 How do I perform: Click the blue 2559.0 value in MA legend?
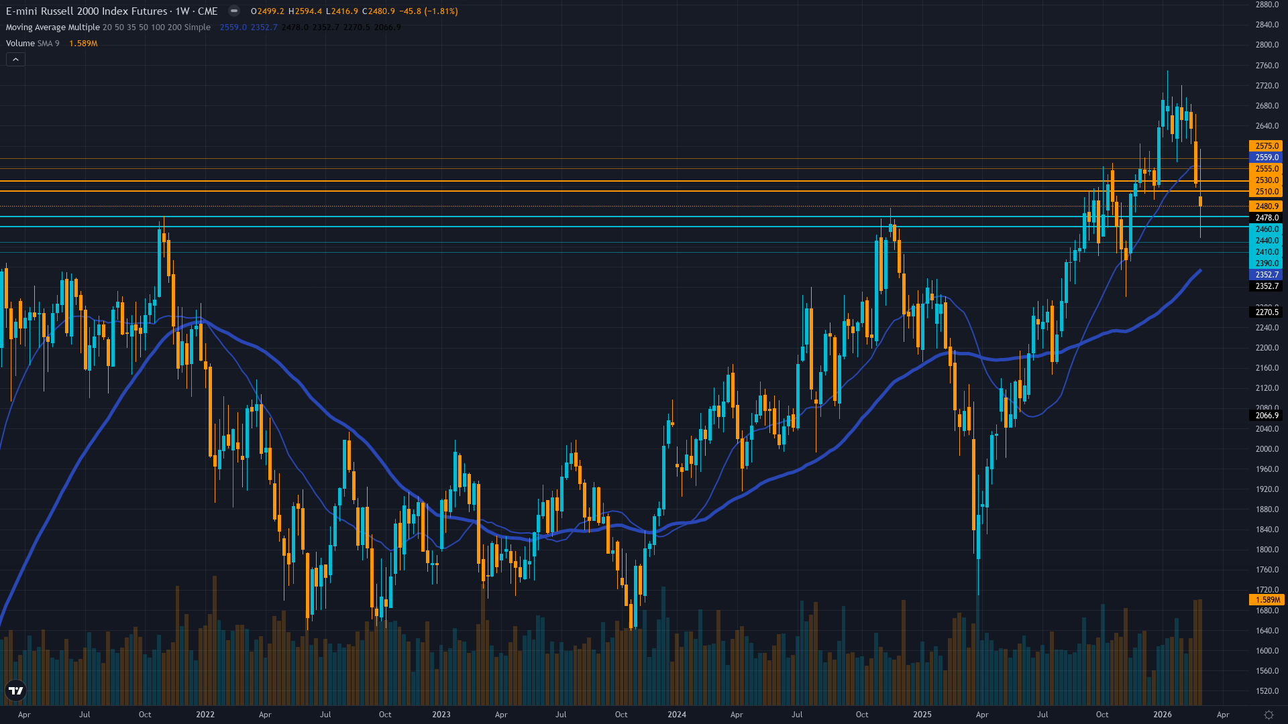pyautogui.click(x=233, y=27)
